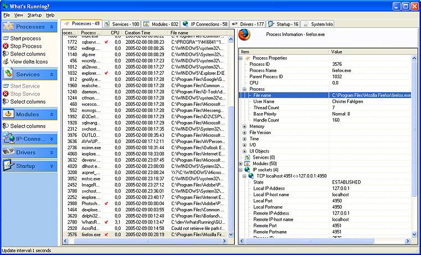Click the View delta Icons icon
Viewport: 421px width, 255px height.
(x=6, y=62)
